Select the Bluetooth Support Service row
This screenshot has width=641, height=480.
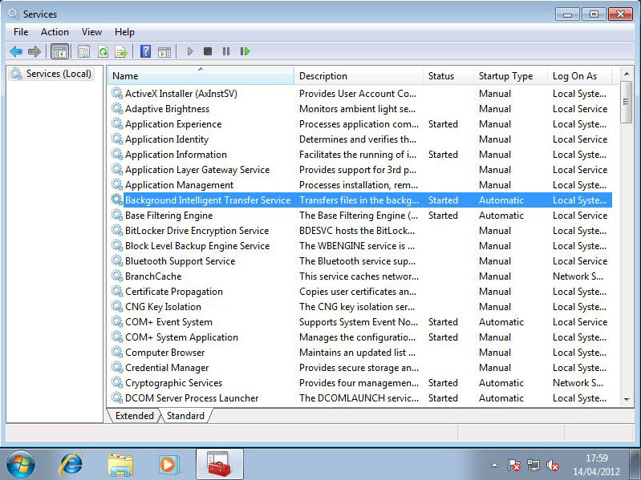click(359, 260)
